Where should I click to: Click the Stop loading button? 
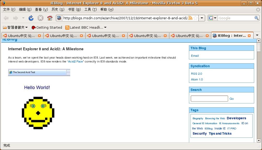(x=40, y=18)
